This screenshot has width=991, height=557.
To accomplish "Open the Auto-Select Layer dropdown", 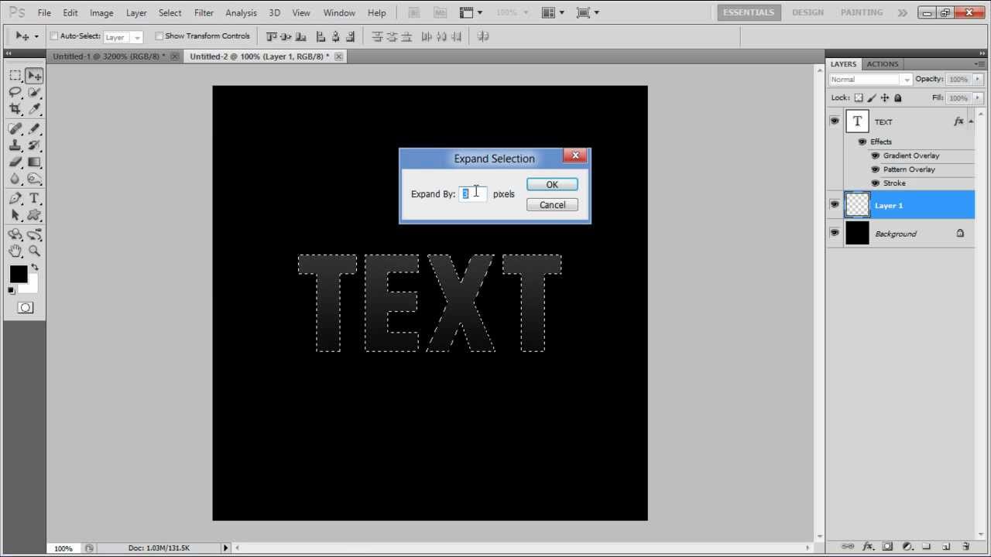I will point(124,37).
